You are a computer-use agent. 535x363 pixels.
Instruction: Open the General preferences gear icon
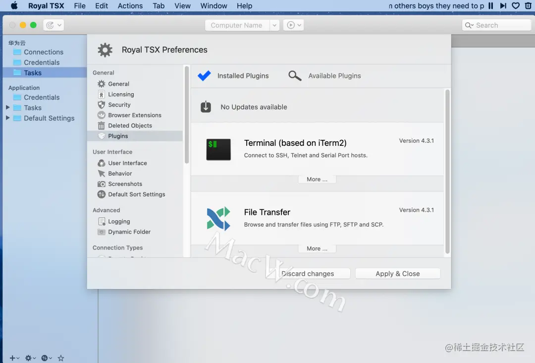(x=102, y=84)
